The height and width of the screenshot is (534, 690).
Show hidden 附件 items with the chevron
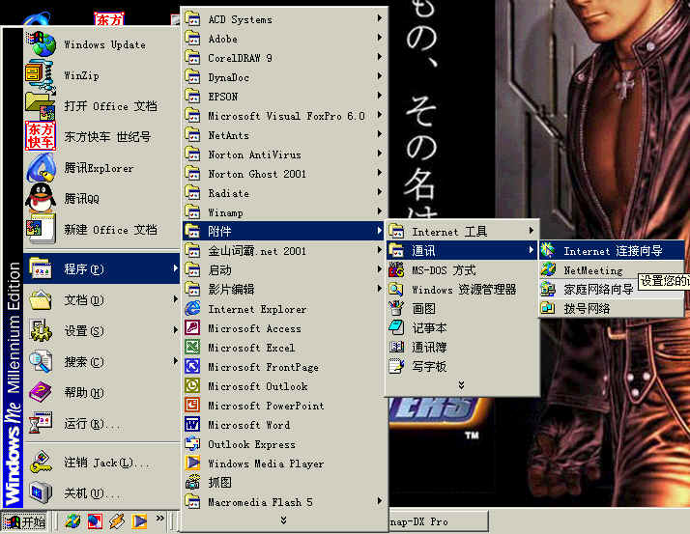461,385
